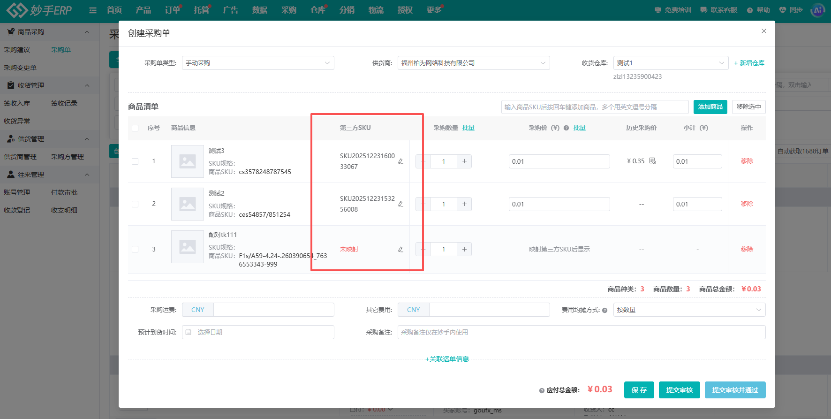Image resolution: width=831 pixels, height=419 pixels.
Task: Open the 采购单类型 dropdown
Action: (x=258, y=63)
